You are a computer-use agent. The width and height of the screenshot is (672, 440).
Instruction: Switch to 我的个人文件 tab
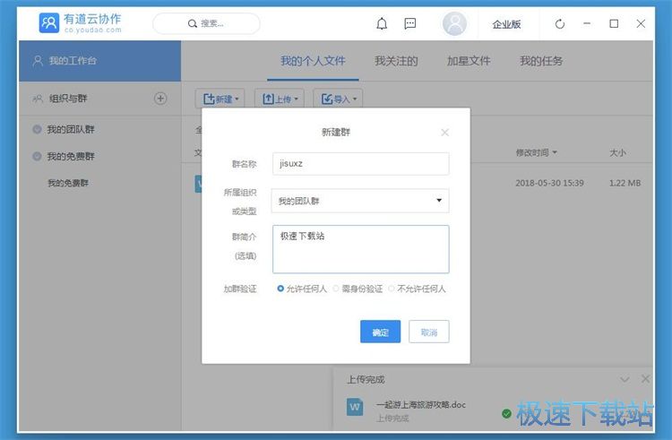313,61
